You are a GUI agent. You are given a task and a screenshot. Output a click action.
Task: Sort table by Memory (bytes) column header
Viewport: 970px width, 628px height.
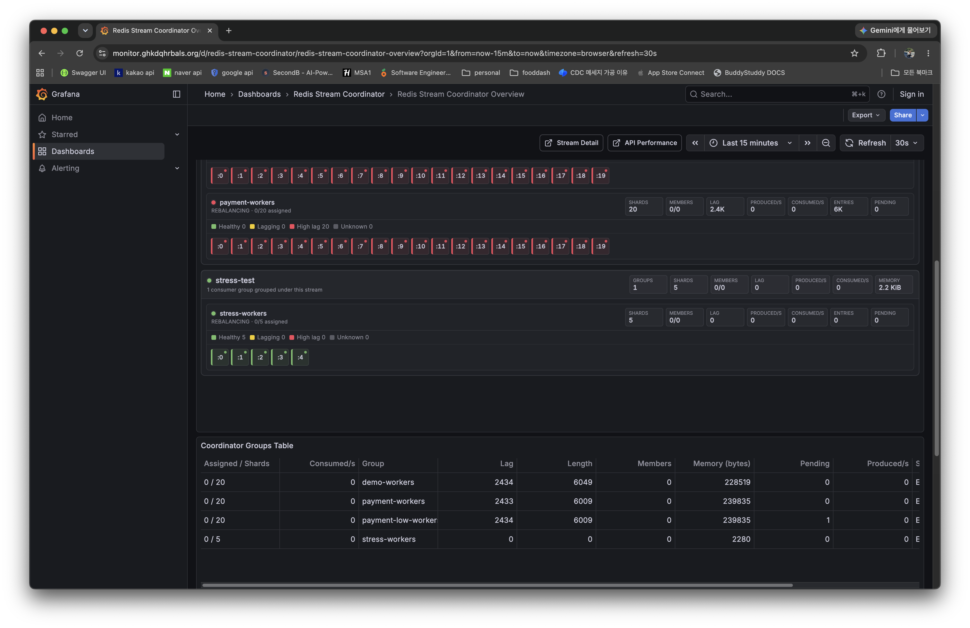pyautogui.click(x=721, y=464)
